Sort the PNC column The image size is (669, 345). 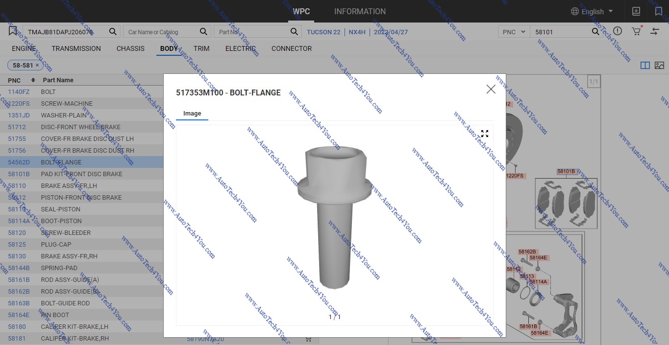tap(33, 80)
